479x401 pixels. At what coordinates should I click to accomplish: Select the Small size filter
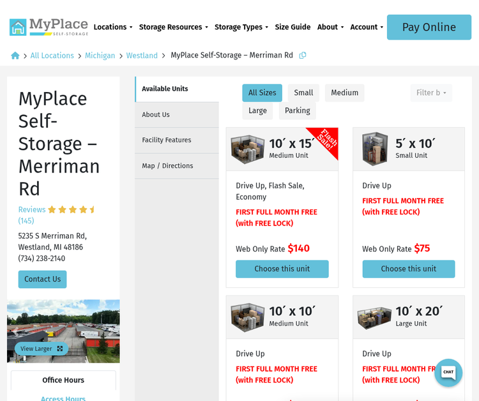tap(303, 93)
